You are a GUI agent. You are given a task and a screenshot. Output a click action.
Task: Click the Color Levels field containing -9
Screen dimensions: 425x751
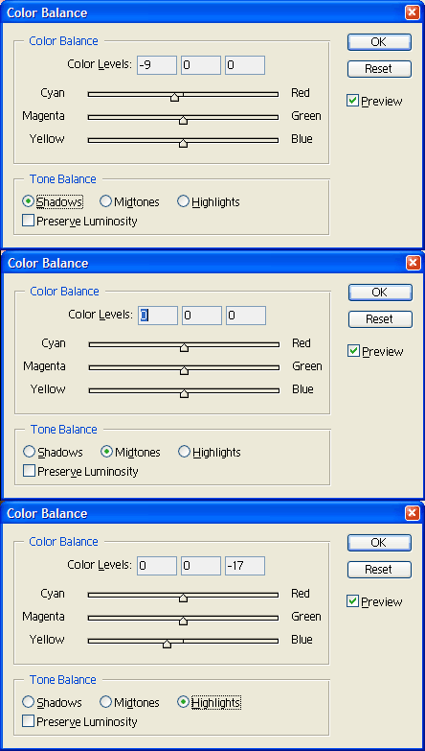click(x=157, y=65)
